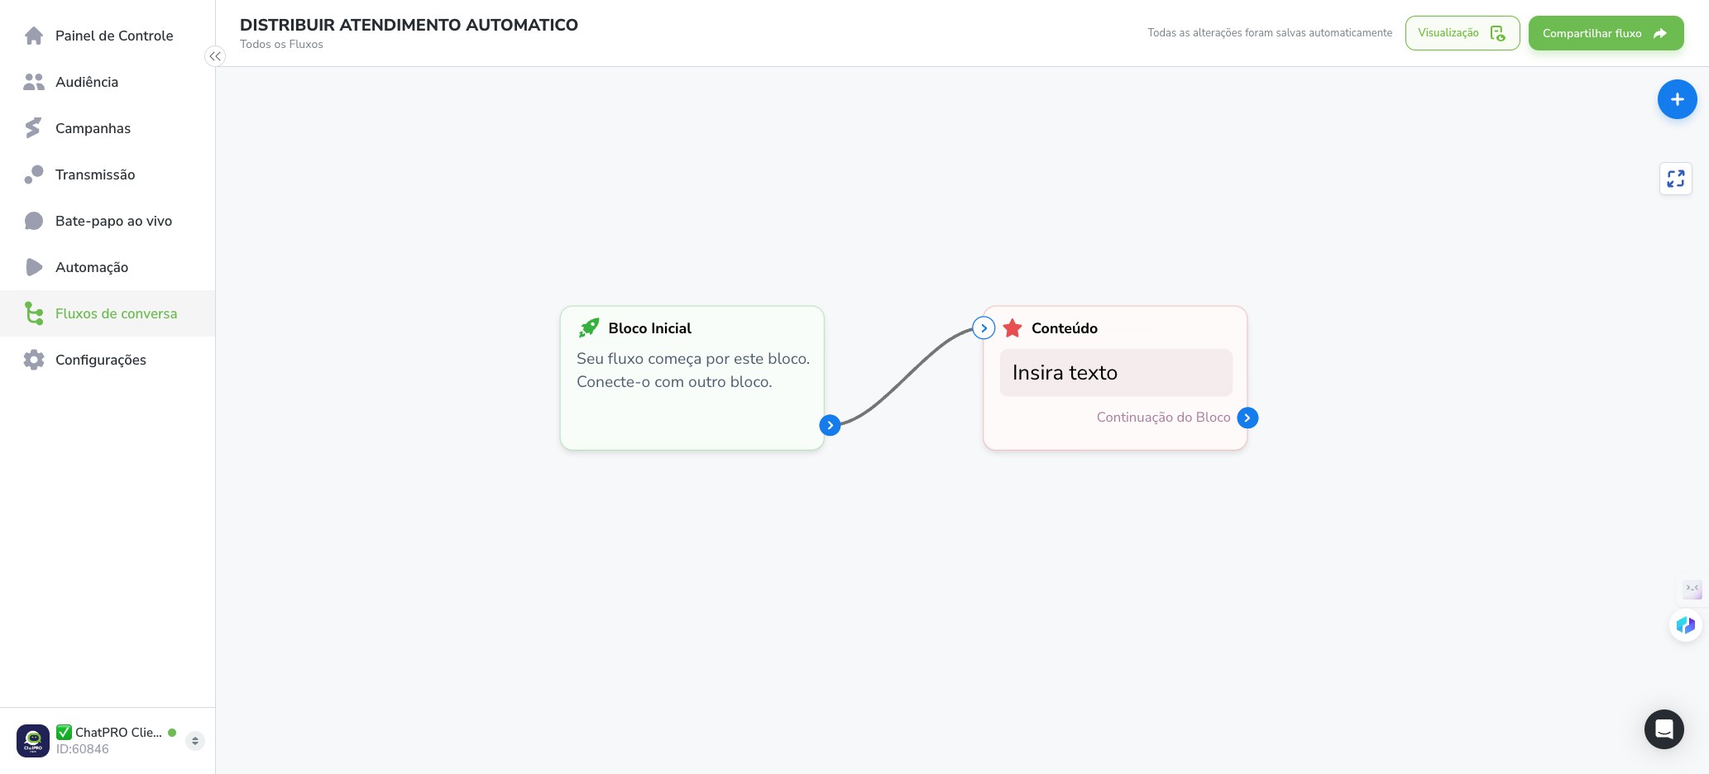Click the ChatPRO Clie... account name
The width and height of the screenshot is (1709, 774).
(109, 733)
